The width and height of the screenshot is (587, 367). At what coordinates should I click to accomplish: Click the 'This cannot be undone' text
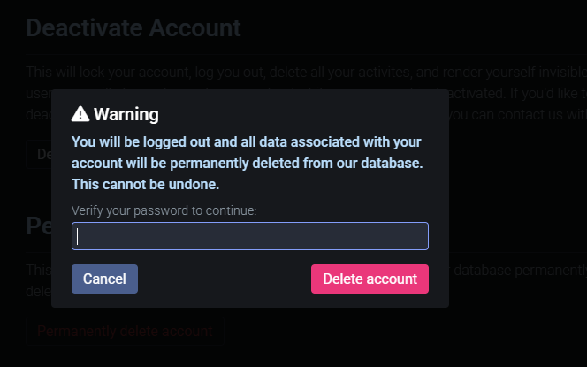click(x=145, y=185)
